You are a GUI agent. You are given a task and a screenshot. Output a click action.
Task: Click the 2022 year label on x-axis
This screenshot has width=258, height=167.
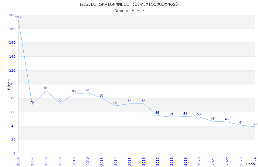click(227, 162)
